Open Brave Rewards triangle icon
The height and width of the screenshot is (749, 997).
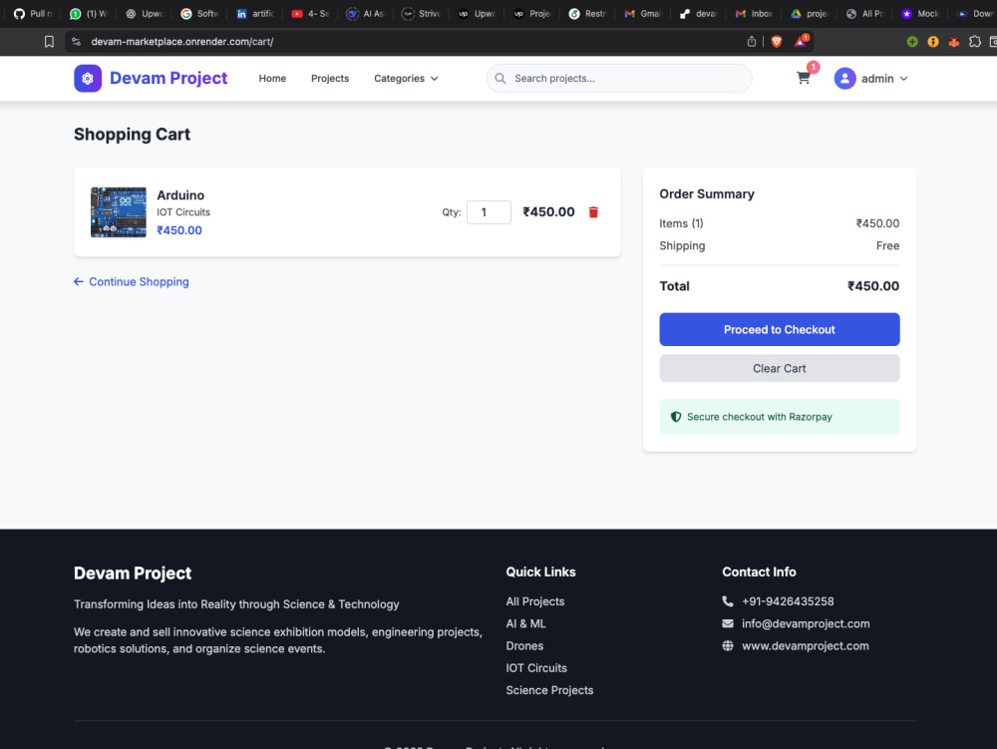pyautogui.click(x=801, y=41)
